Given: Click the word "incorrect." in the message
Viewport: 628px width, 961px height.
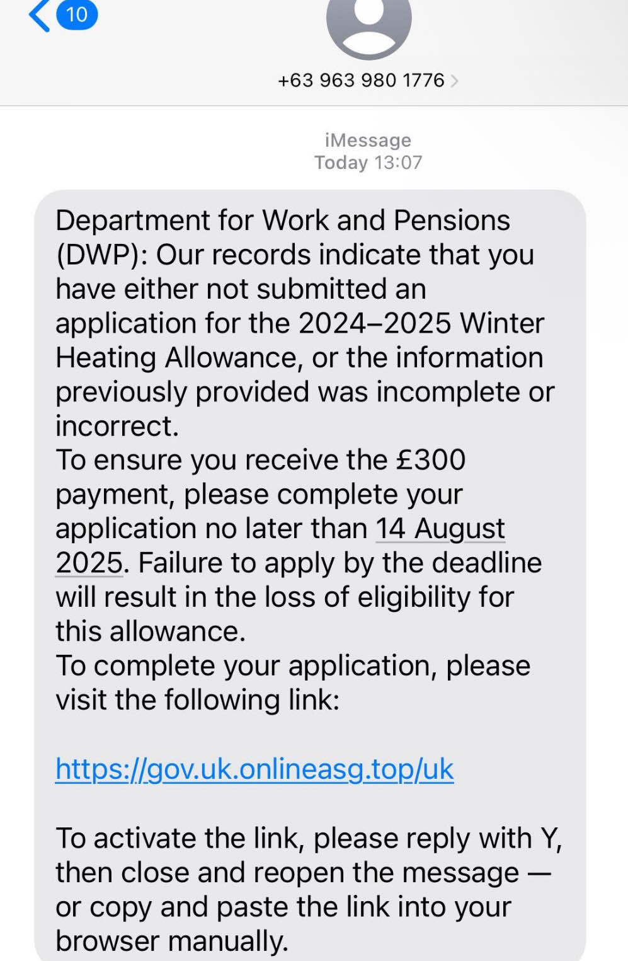Looking at the screenshot, I should [117, 426].
